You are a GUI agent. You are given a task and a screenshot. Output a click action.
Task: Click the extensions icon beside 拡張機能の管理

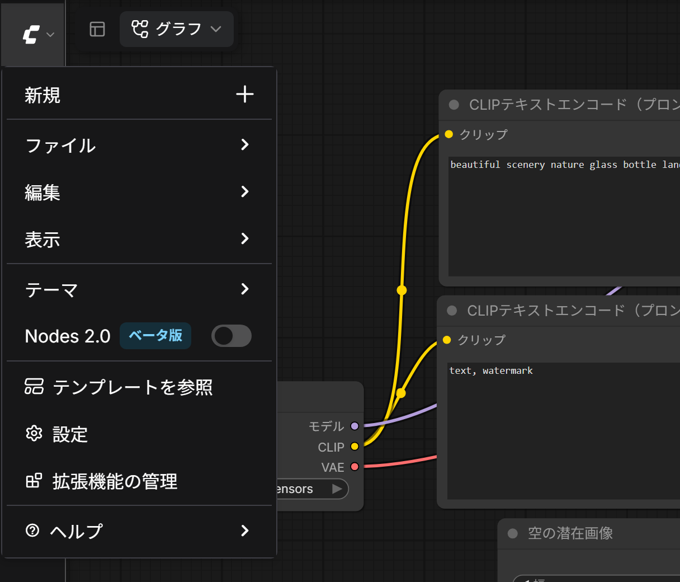click(34, 480)
